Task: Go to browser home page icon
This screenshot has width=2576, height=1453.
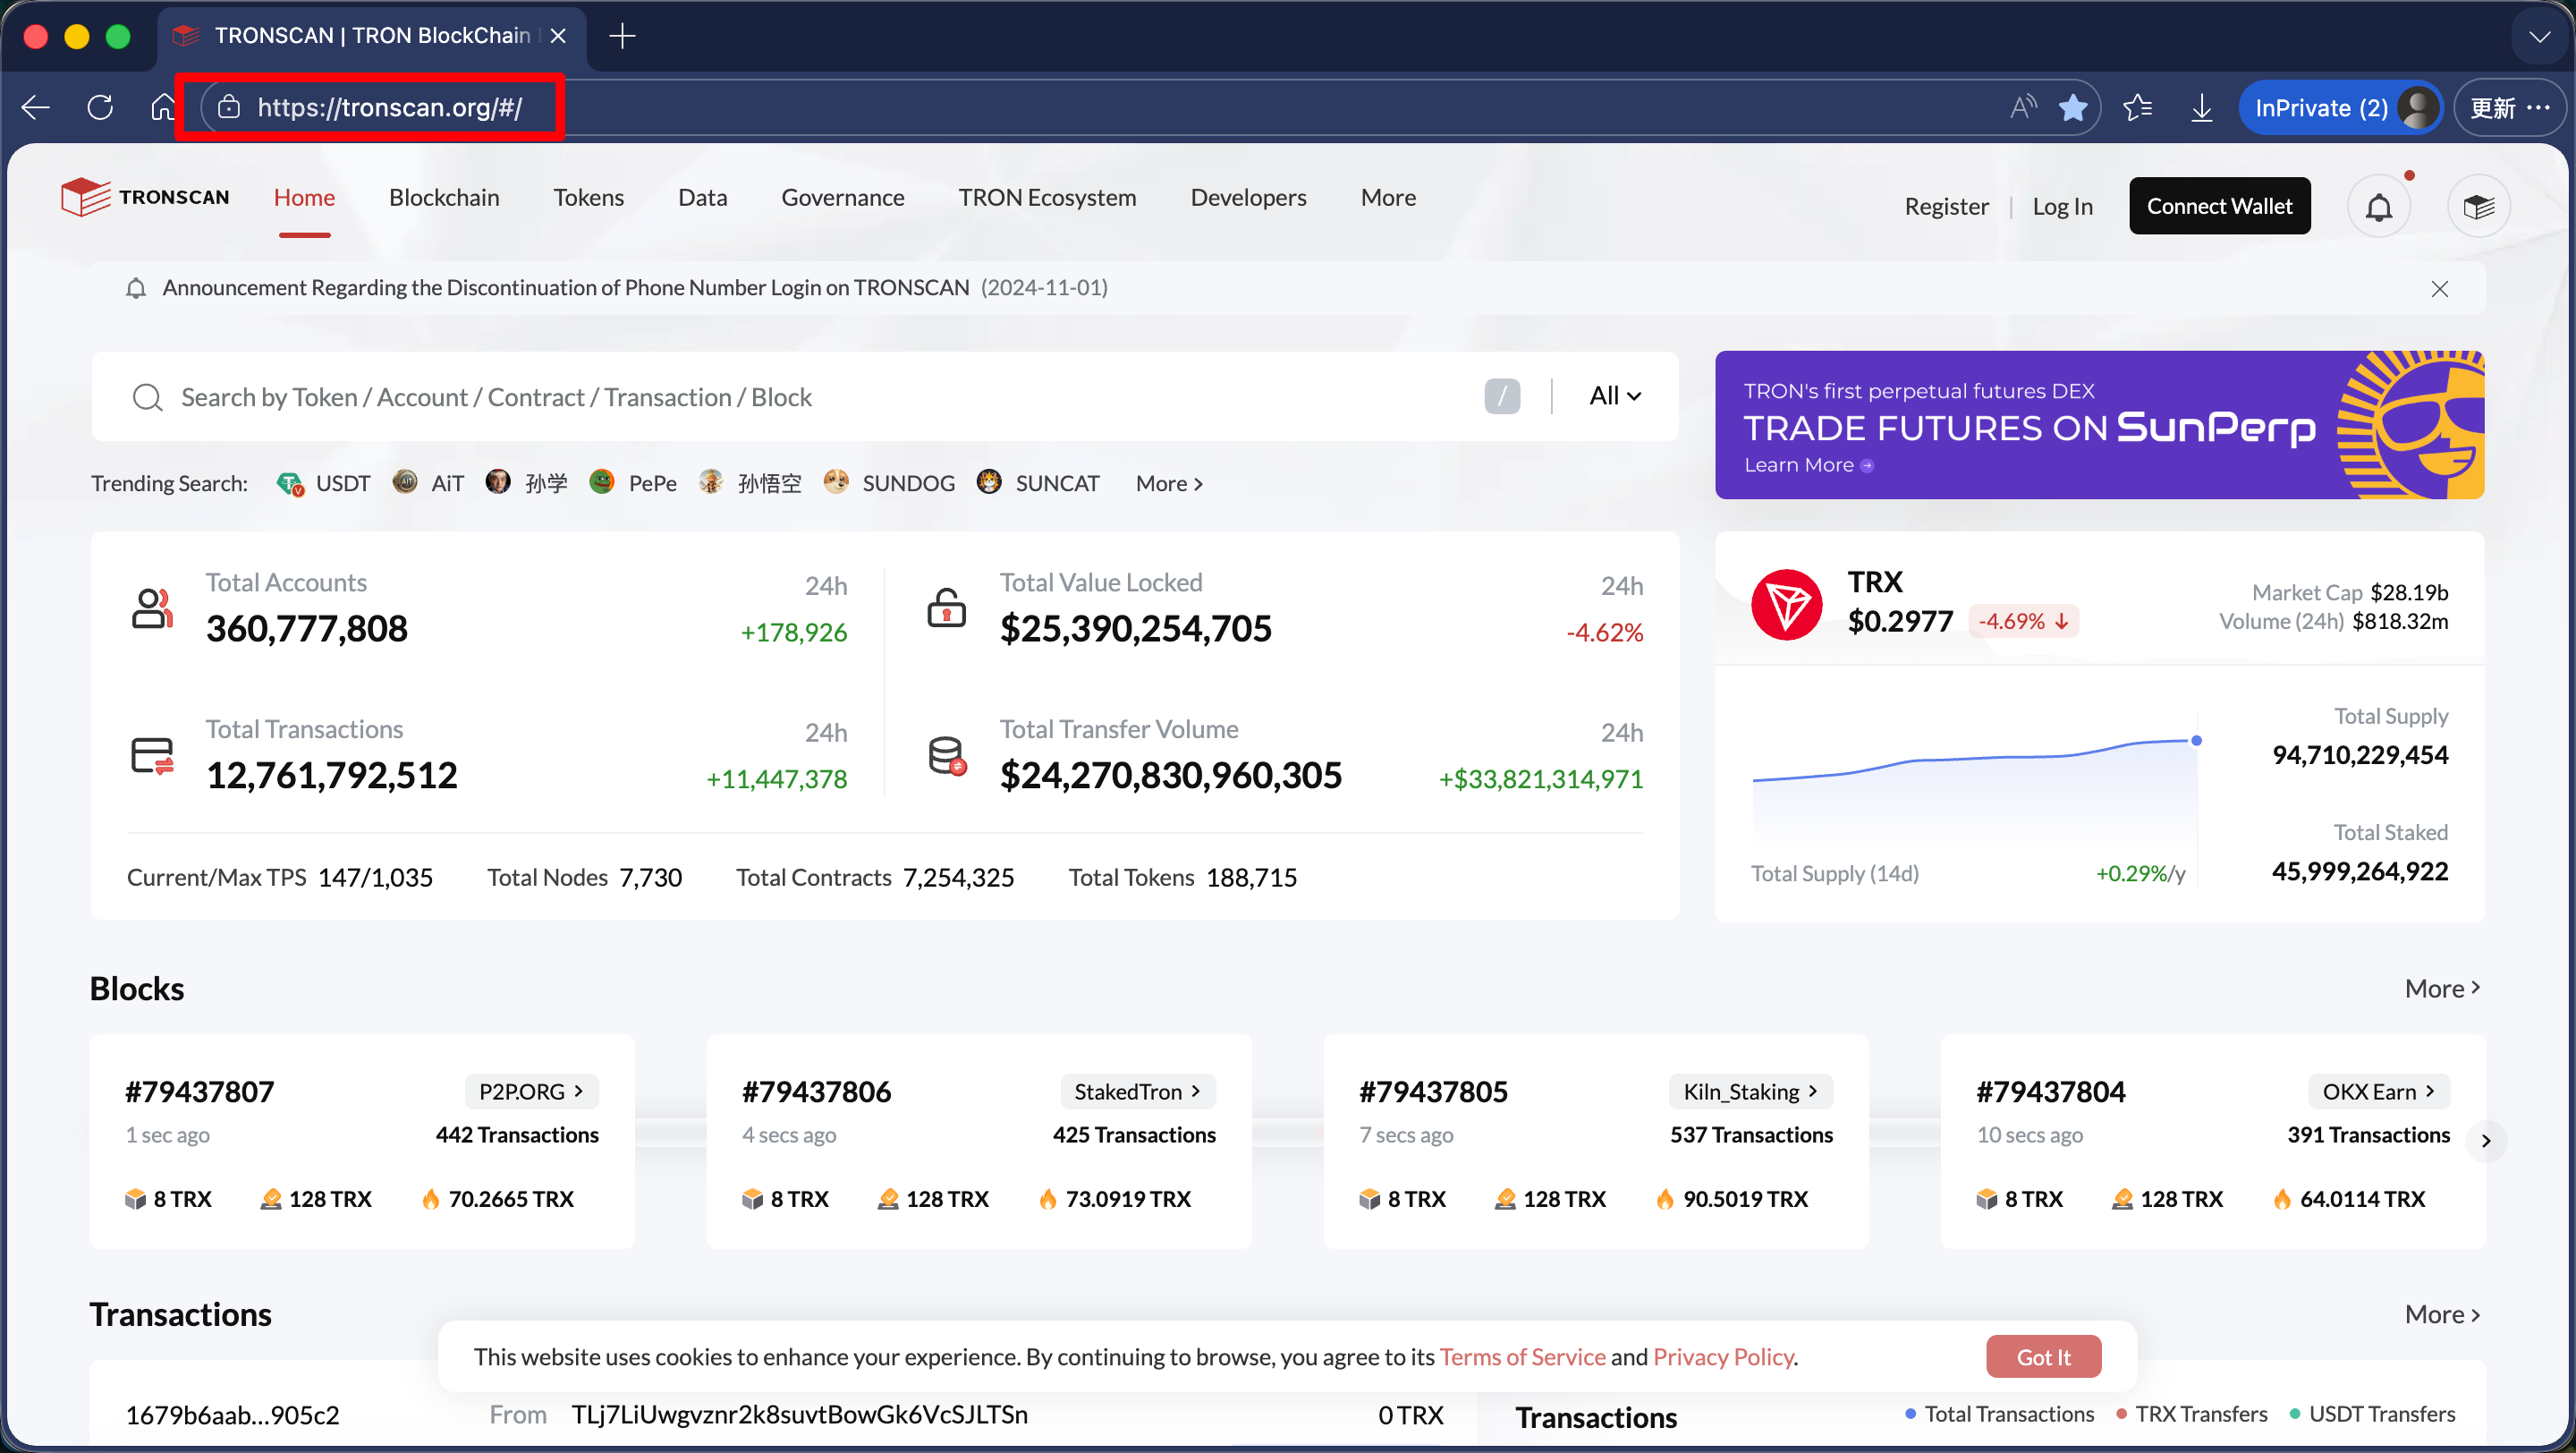Action: (x=162, y=107)
